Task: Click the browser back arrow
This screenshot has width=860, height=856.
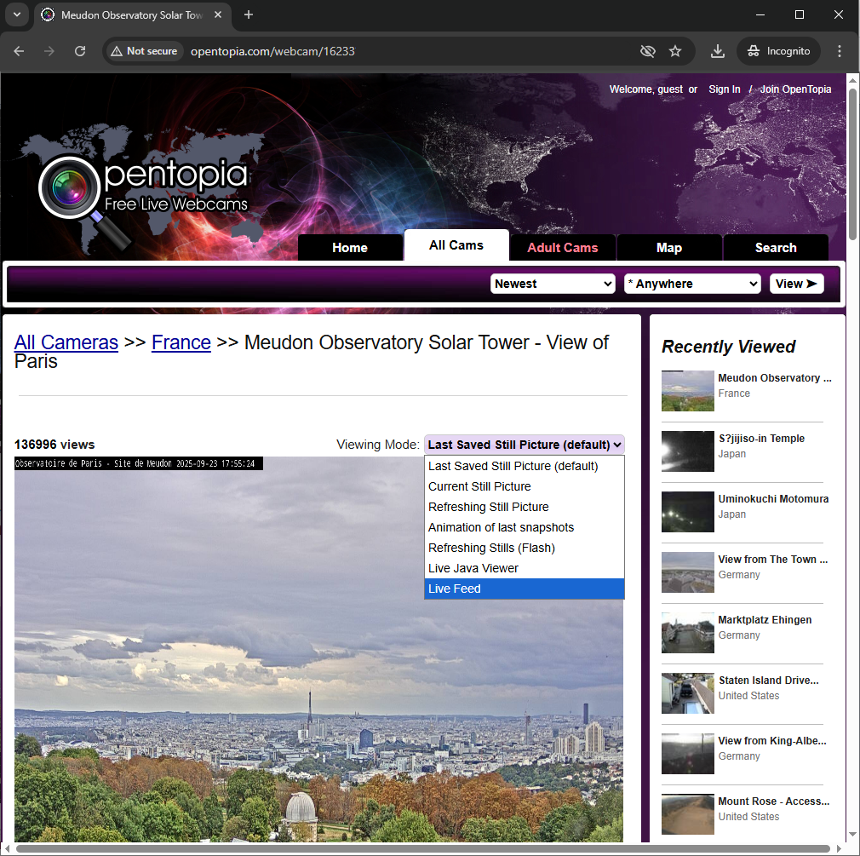Action: pyautogui.click(x=19, y=51)
